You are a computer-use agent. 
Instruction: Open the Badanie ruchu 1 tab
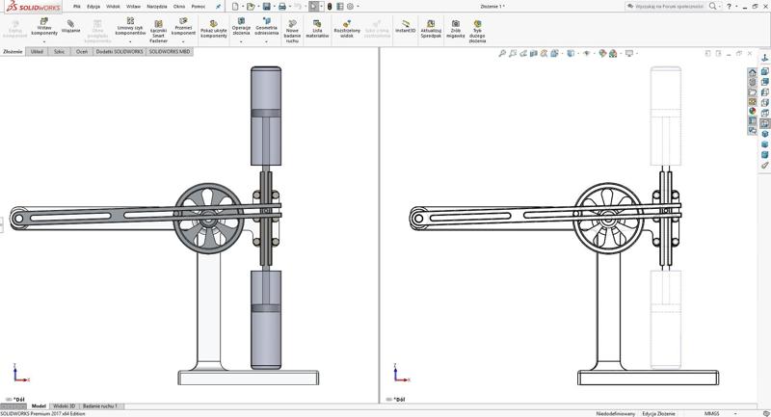[99, 406]
